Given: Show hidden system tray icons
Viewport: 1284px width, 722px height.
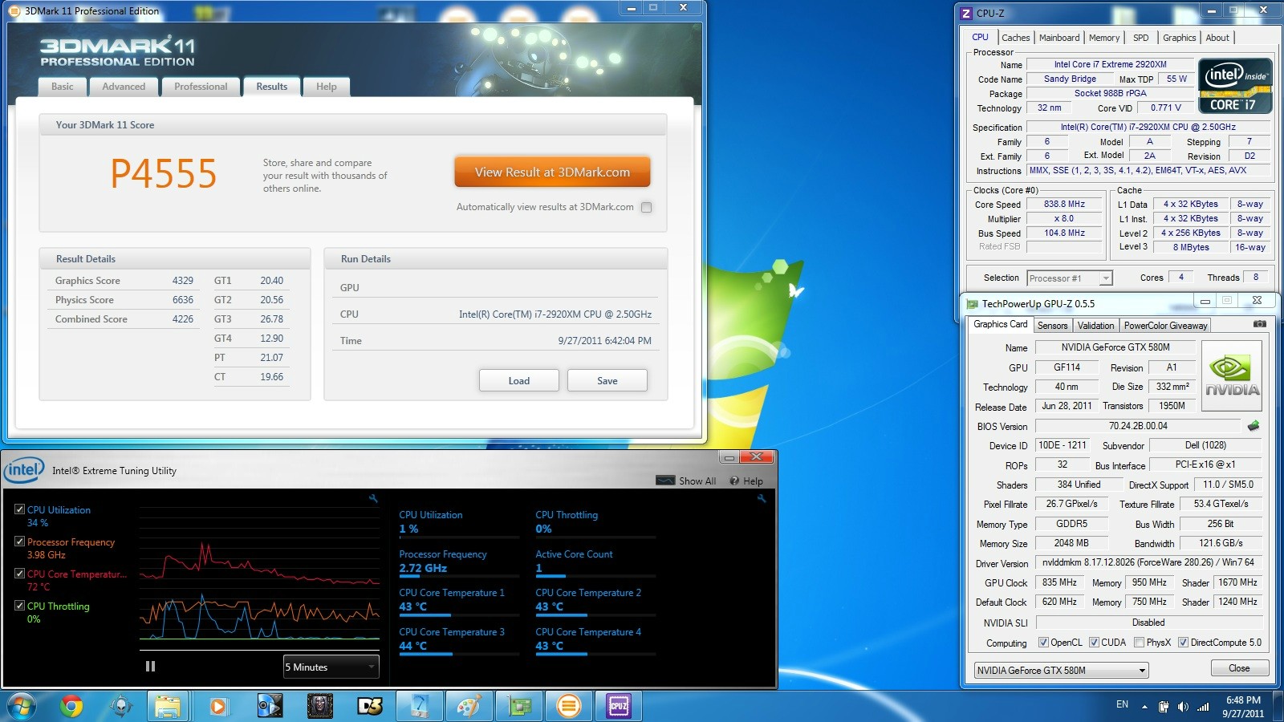Looking at the screenshot, I should pyautogui.click(x=1143, y=707).
